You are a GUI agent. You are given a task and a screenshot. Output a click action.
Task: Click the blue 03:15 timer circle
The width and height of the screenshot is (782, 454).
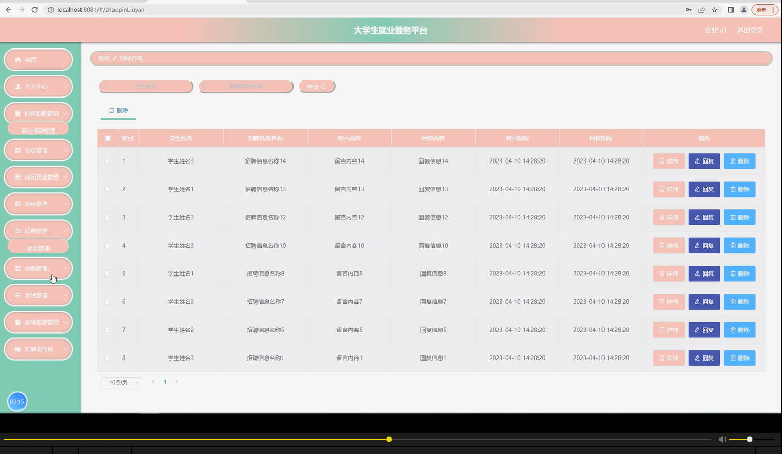[x=17, y=401]
